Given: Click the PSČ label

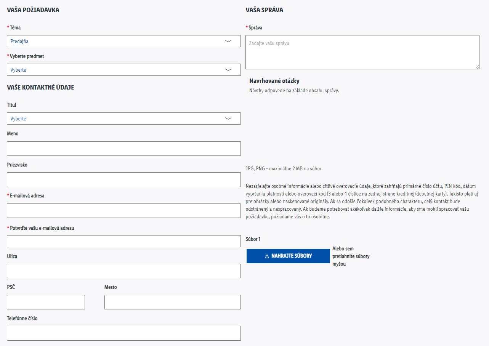Looking at the screenshot, I should [x=11, y=287].
